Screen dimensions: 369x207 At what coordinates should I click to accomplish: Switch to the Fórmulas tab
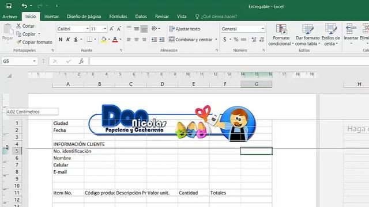pos(118,17)
